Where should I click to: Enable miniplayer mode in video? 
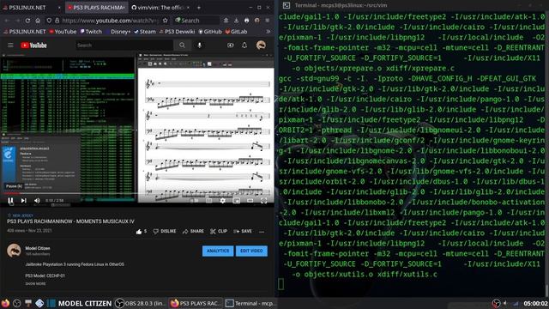237,200
